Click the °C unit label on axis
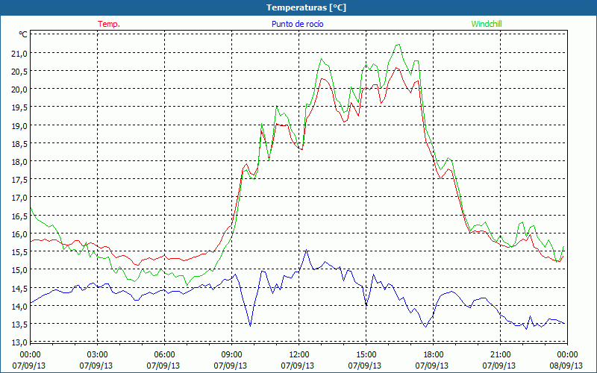Screen dimensions: 597x373 (x=23, y=34)
